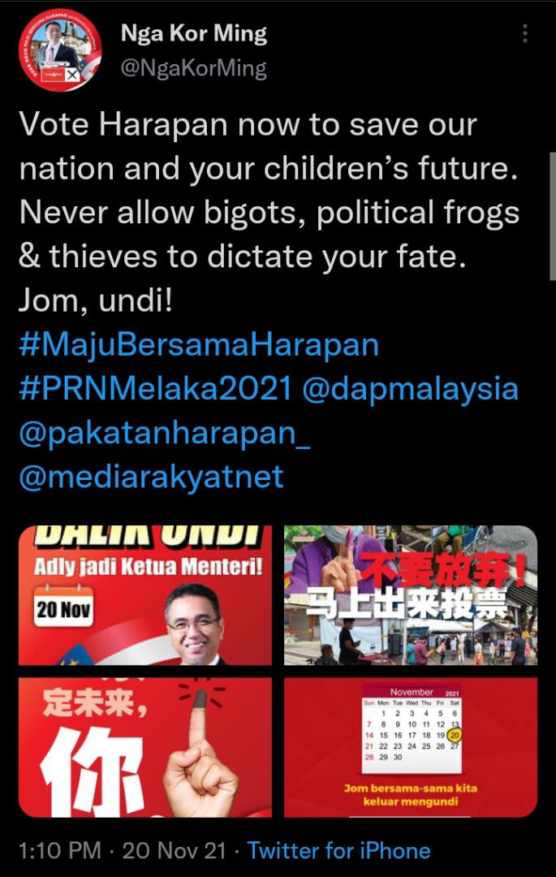Follow the #MajuBersamaHarapan hashtag link
The image size is (556, 877).
click(199, 345)
